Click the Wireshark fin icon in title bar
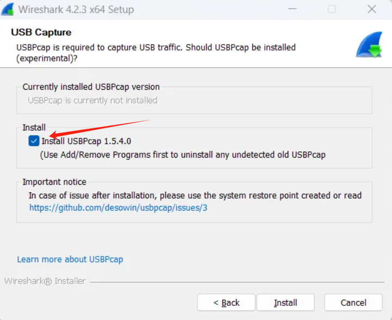Viewport: 392px width, 320px height. point(8,9)
